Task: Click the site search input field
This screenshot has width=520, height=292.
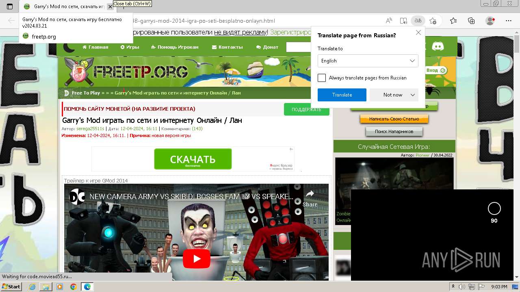Action: coord(299,47)
